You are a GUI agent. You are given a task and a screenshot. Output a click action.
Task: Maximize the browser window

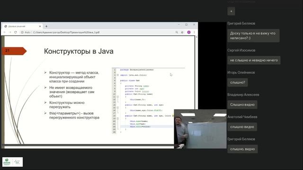186,25
